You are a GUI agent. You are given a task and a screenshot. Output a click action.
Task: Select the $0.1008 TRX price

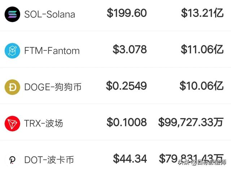pyautogui.click(x=127, y=122)
